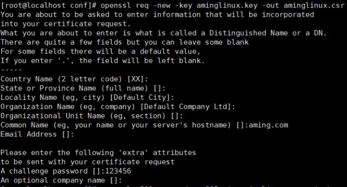Click the optional company name prompt

click(x=61, y=180)
